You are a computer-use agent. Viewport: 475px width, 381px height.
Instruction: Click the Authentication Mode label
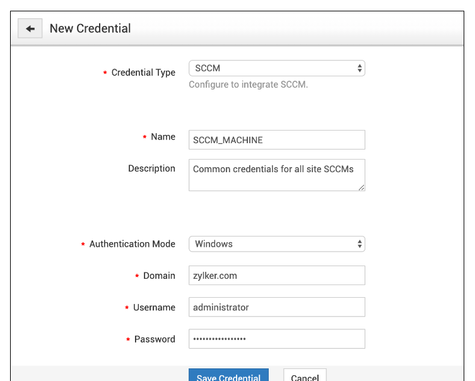[132, 244]
